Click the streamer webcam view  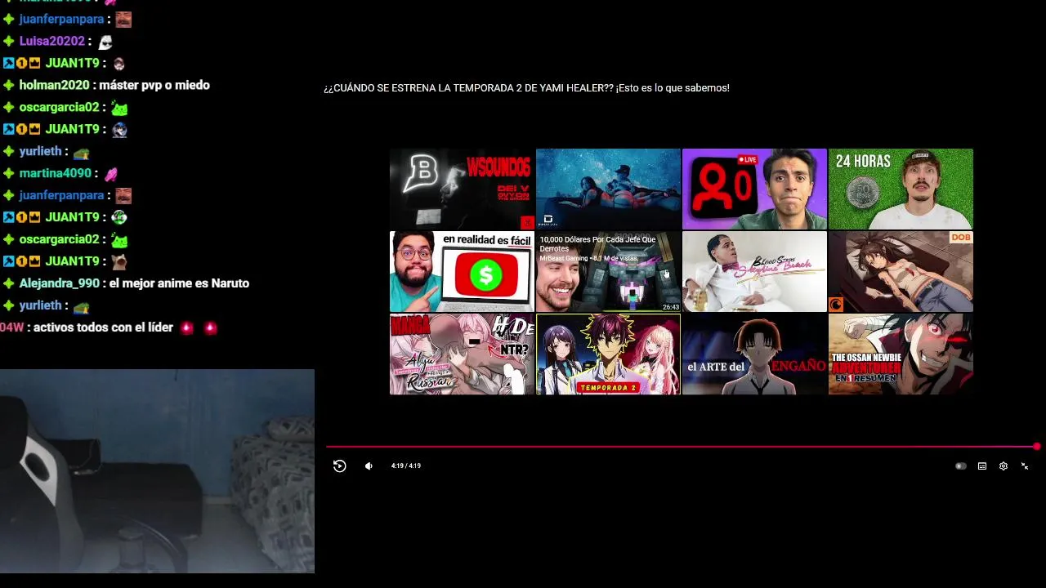[157, 471]
